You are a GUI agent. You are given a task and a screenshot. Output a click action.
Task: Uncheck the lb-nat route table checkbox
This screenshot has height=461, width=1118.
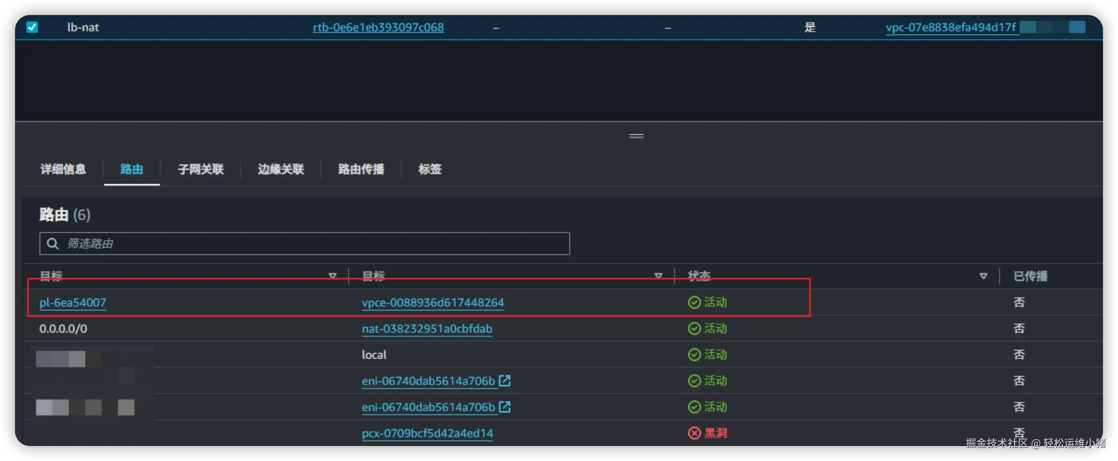32,27
